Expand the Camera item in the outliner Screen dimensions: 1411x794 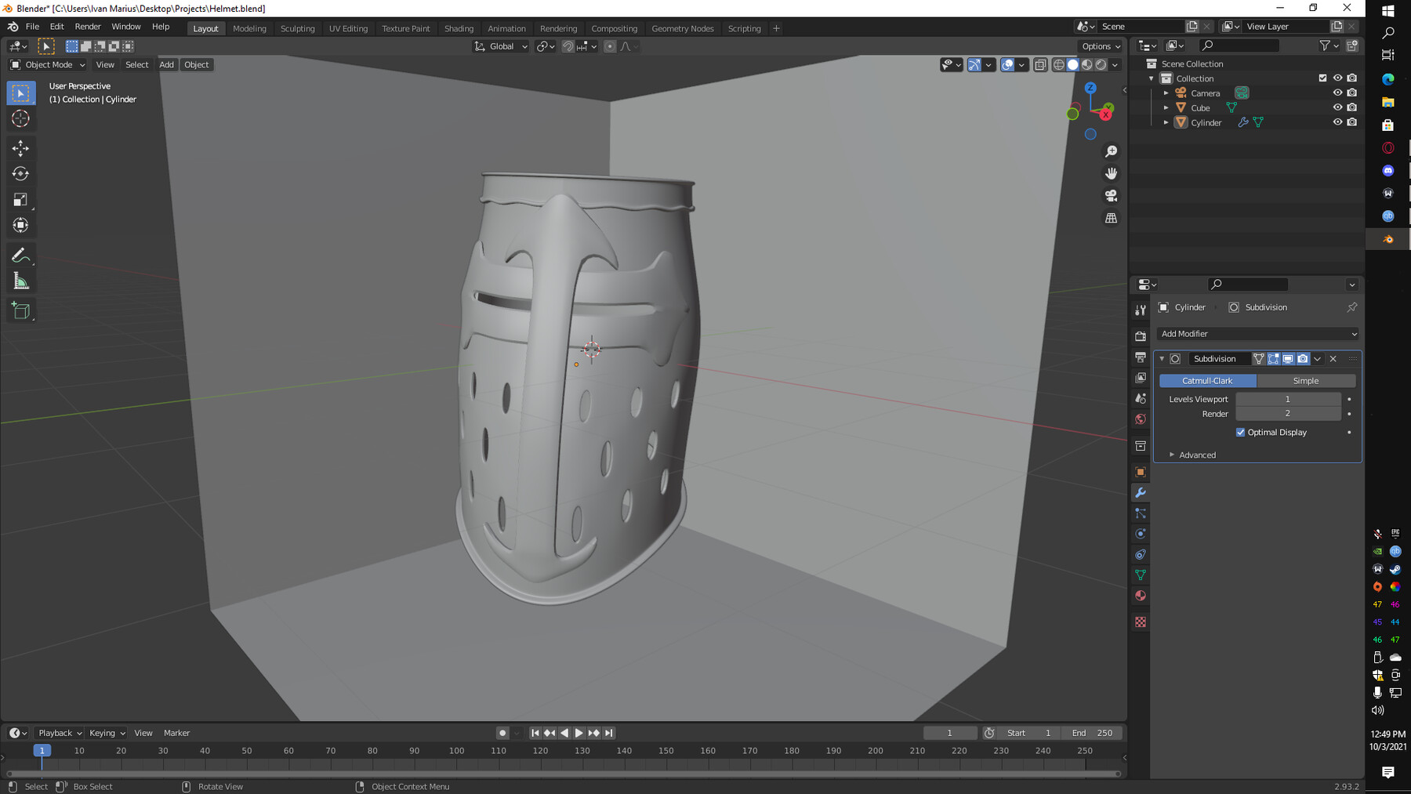point(1166,92)
